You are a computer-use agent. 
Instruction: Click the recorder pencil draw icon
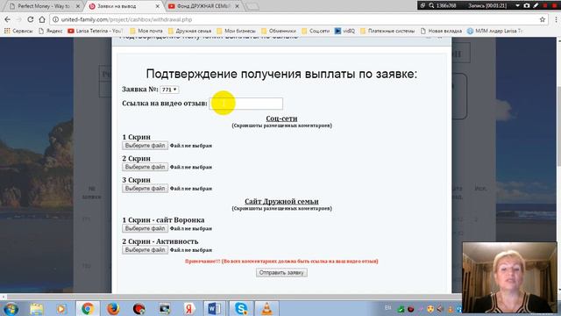(x=536, y=6)
